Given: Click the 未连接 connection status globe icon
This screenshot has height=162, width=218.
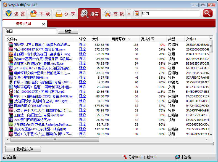Looking at the screenshot, I should click(x=178, y=157).
